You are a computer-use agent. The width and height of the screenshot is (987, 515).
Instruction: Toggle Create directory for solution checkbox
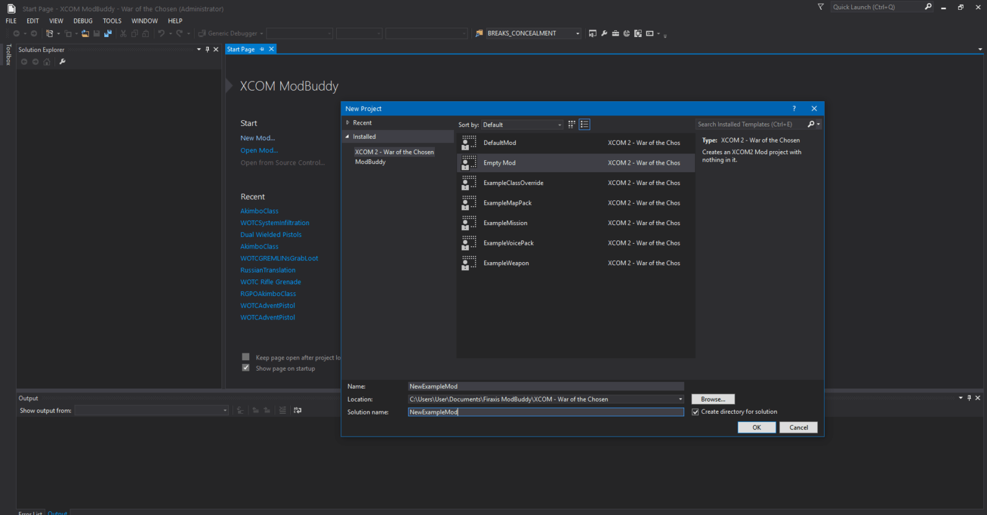coord(695,412)
